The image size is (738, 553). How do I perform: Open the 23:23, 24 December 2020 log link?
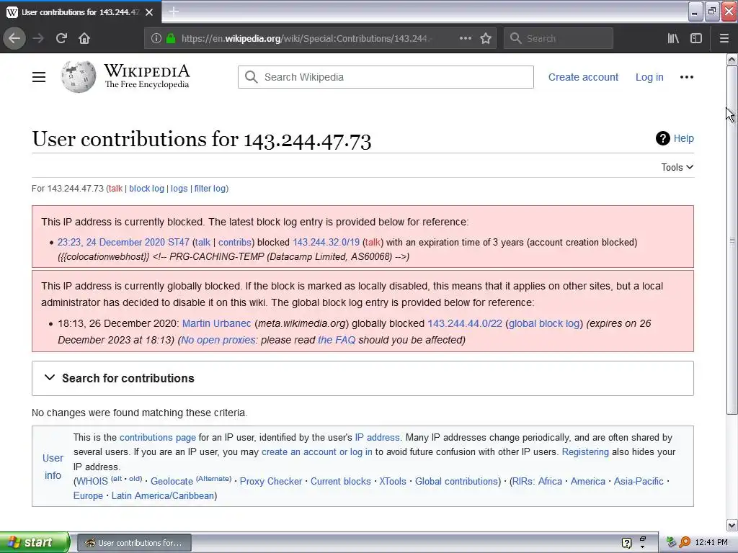(x=111, y=242)
